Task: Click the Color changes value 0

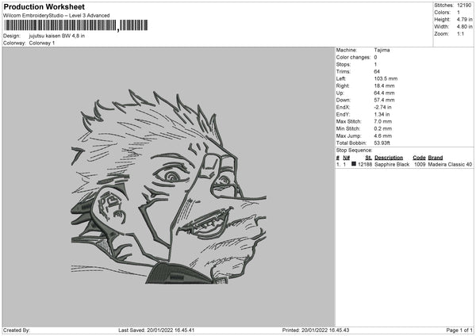Action: 375,57
